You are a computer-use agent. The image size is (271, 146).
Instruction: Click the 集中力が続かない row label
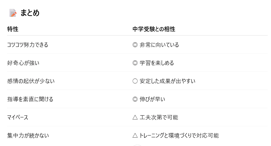[28, 135]
